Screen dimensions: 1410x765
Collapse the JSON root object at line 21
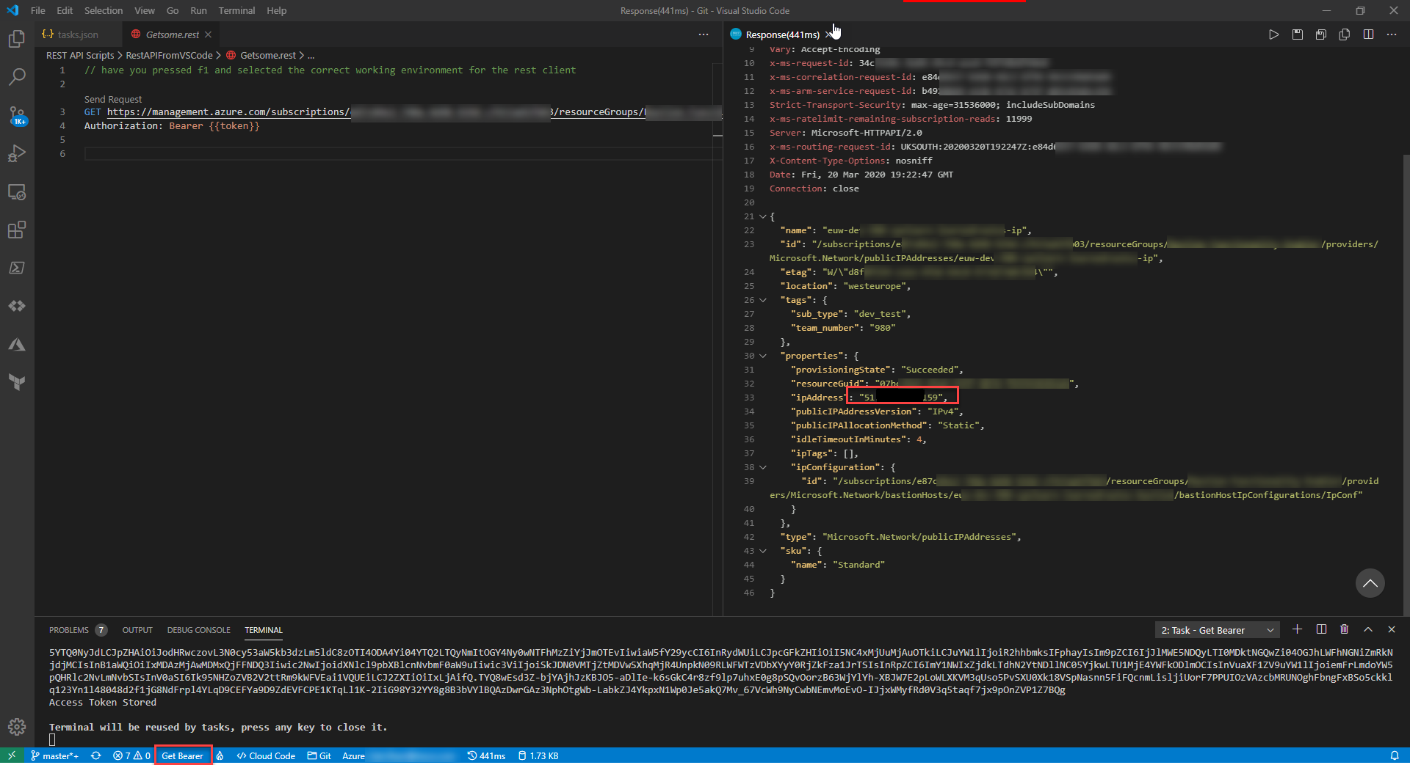pos(763,216)
